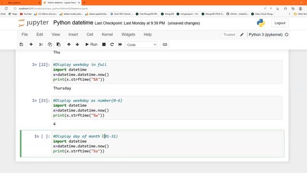Image resolution: width=307 pixels, height=173 pixels.
Task: Expand the bookmarks overflow chevron
Action: click(x=289, y=14)
